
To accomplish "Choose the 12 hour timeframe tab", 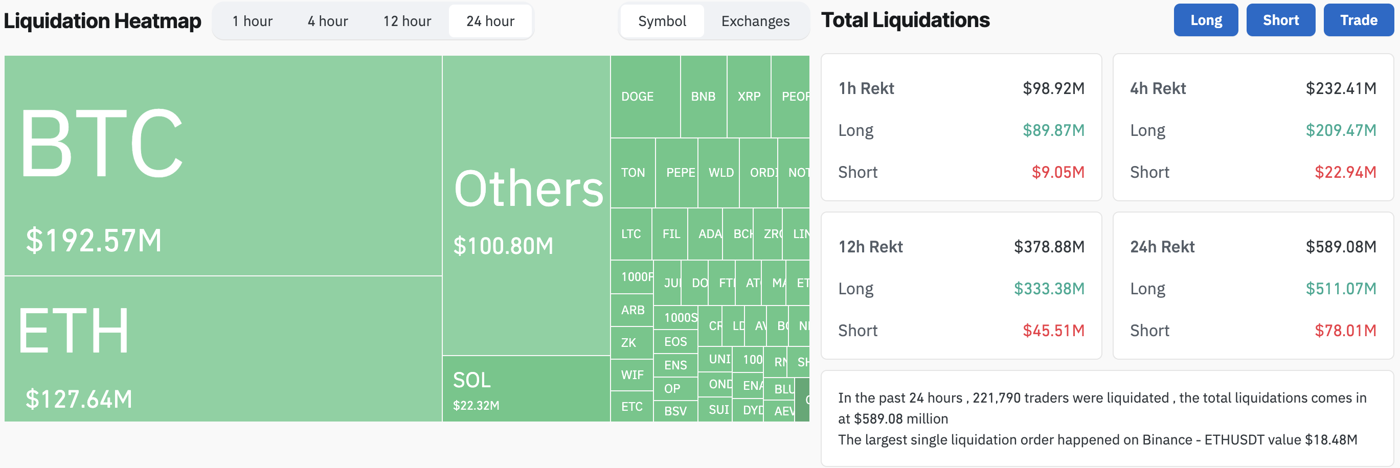I will tap(407, 21).
